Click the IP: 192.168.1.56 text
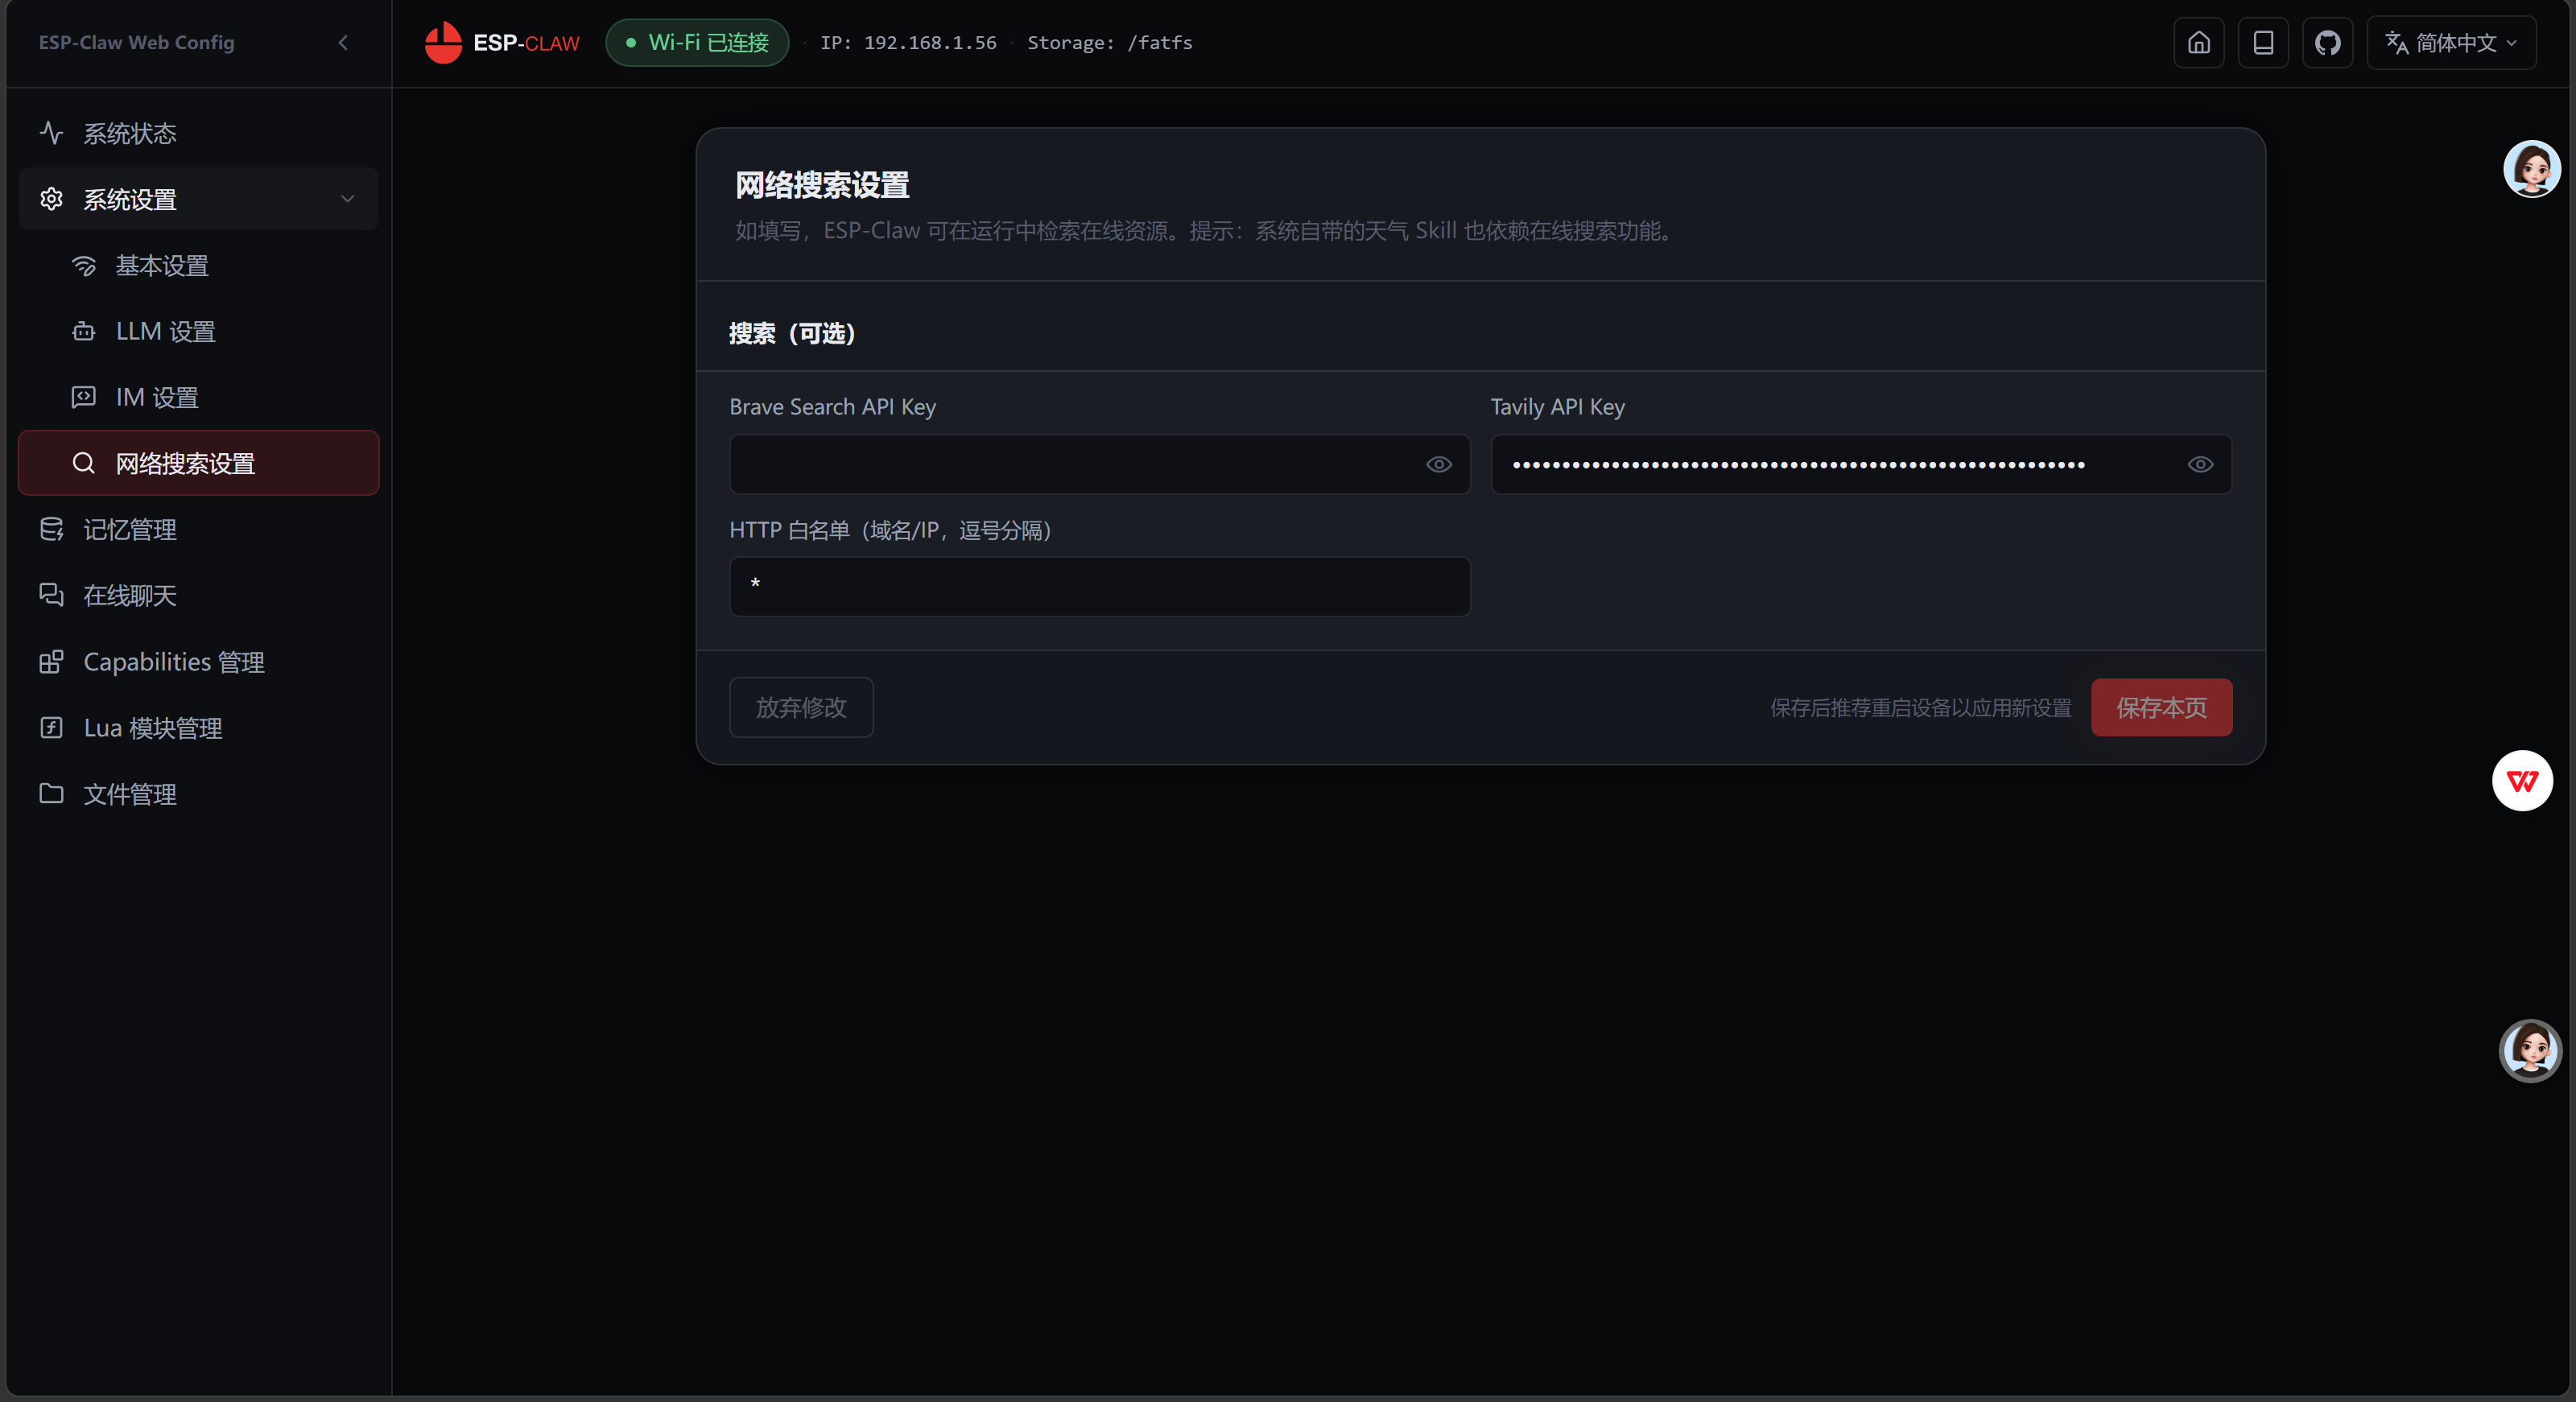2576x1402 pixels. 908,43
